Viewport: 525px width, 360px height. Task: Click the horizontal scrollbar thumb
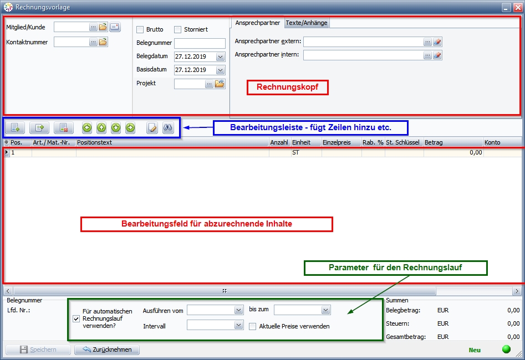click(225, 291)
